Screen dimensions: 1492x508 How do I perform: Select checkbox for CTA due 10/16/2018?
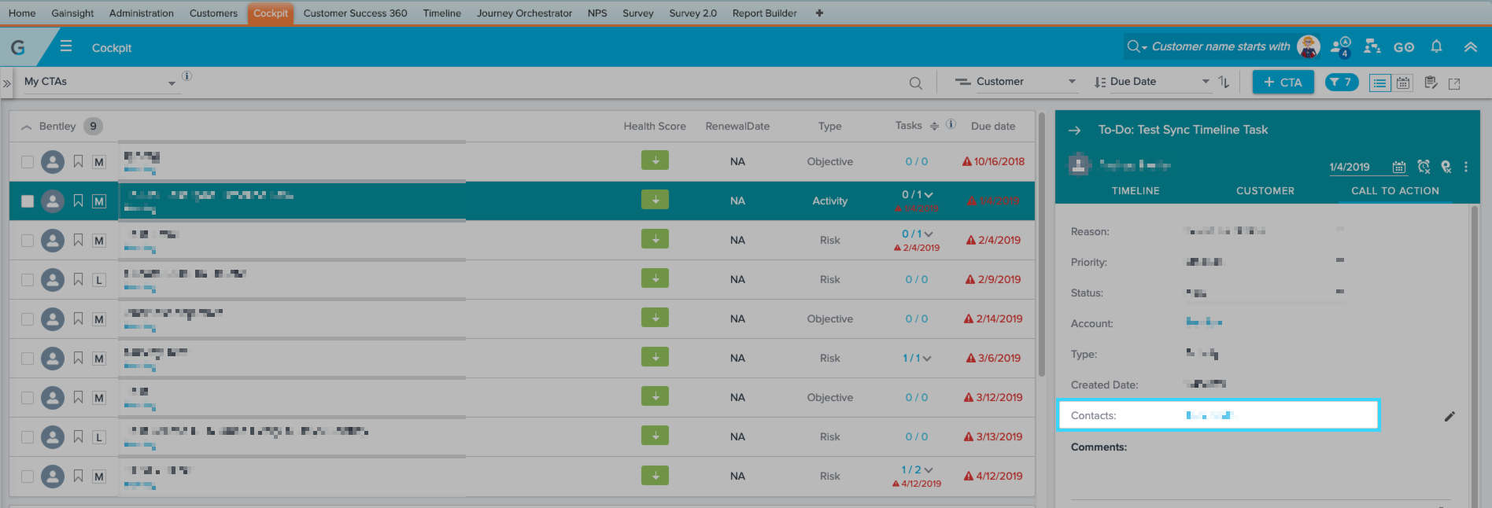coord(28,162)
